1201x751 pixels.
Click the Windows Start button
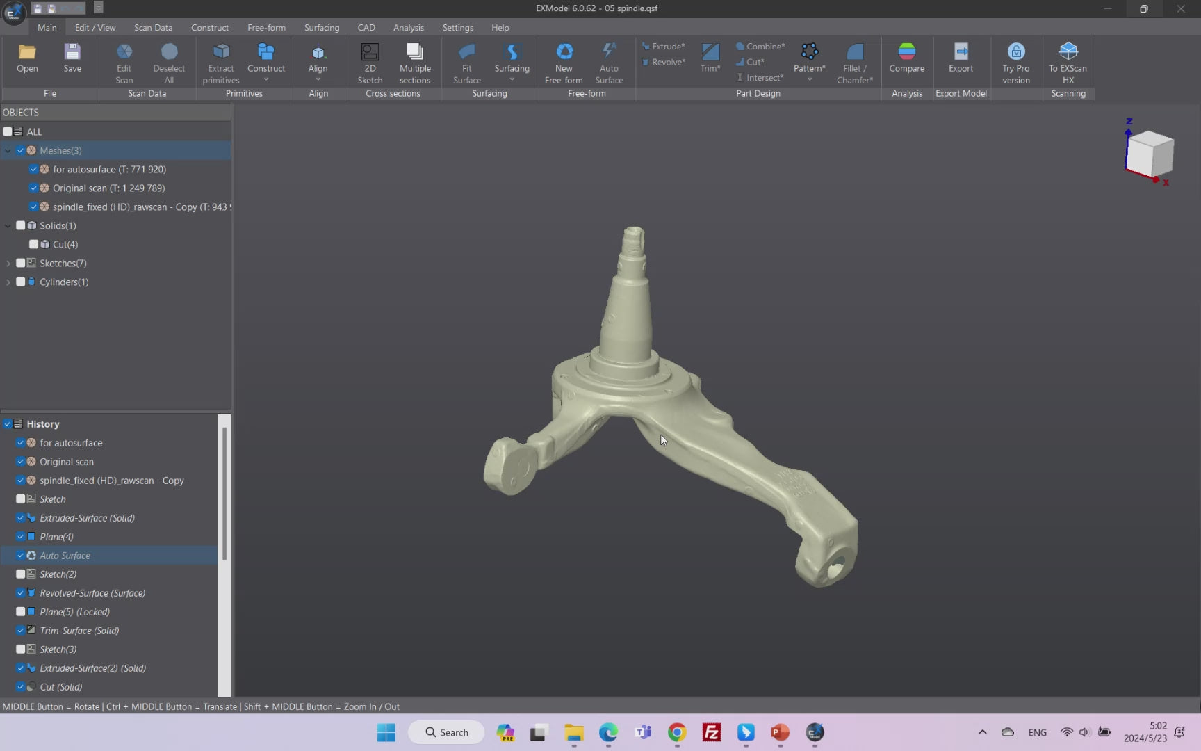click(386, 732)
